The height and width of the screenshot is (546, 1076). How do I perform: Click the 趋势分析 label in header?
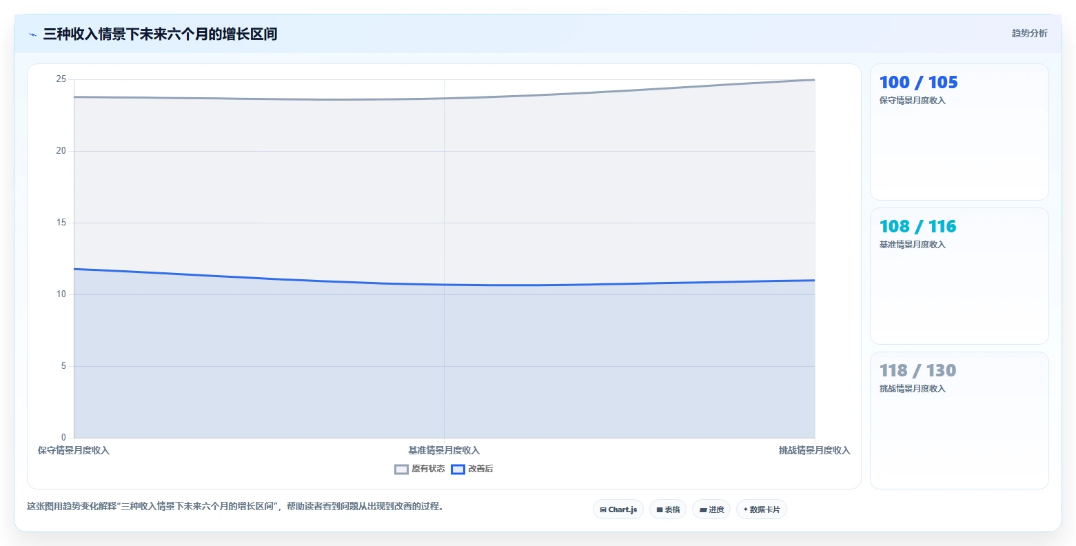tap(1029, 34)
